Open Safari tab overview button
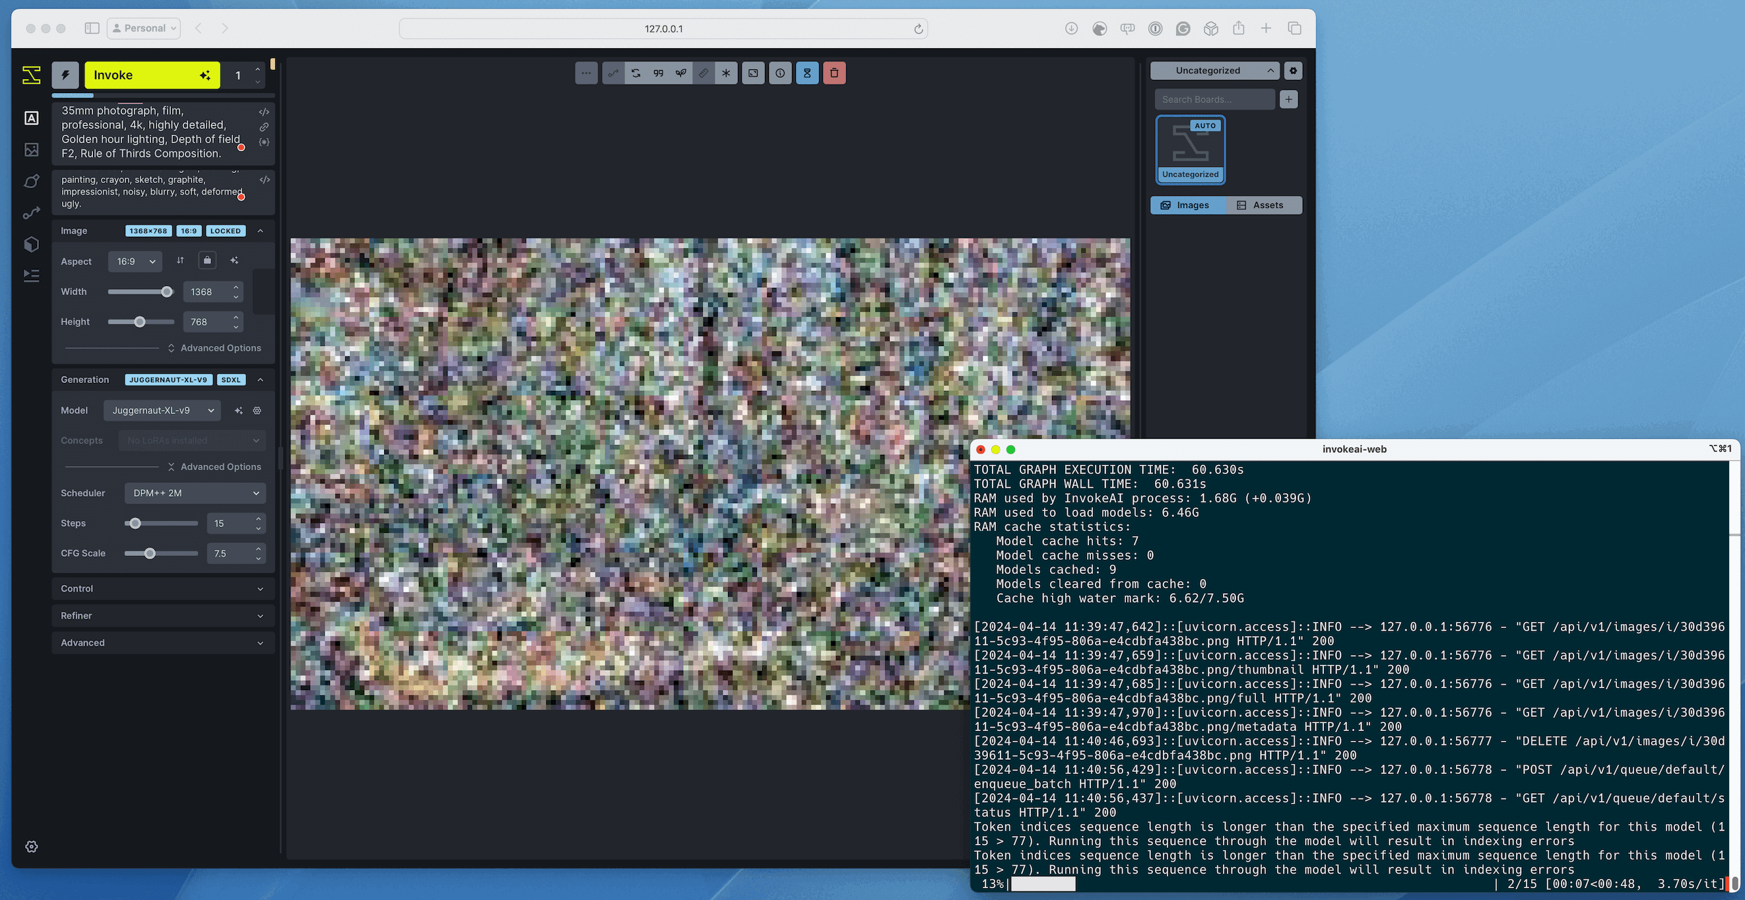The height and width of the screenshot is (900, 1745). coord(1294,28)
